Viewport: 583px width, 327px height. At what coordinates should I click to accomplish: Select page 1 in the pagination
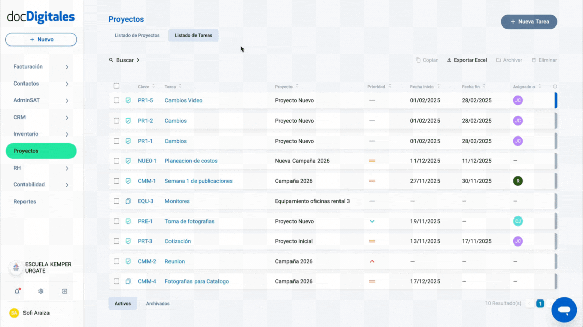click(540, 303)
